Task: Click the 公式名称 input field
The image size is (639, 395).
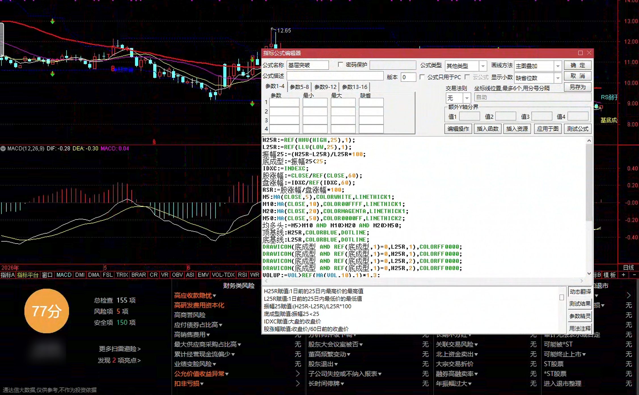Action: 308,65
